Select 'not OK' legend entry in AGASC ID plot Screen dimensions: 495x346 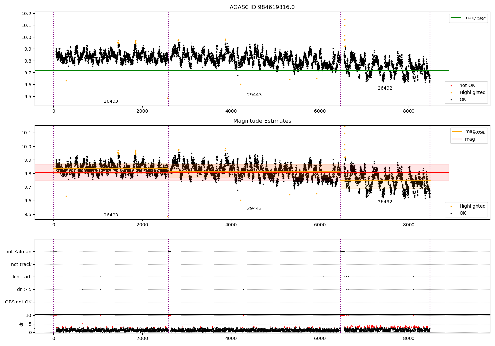467,86
